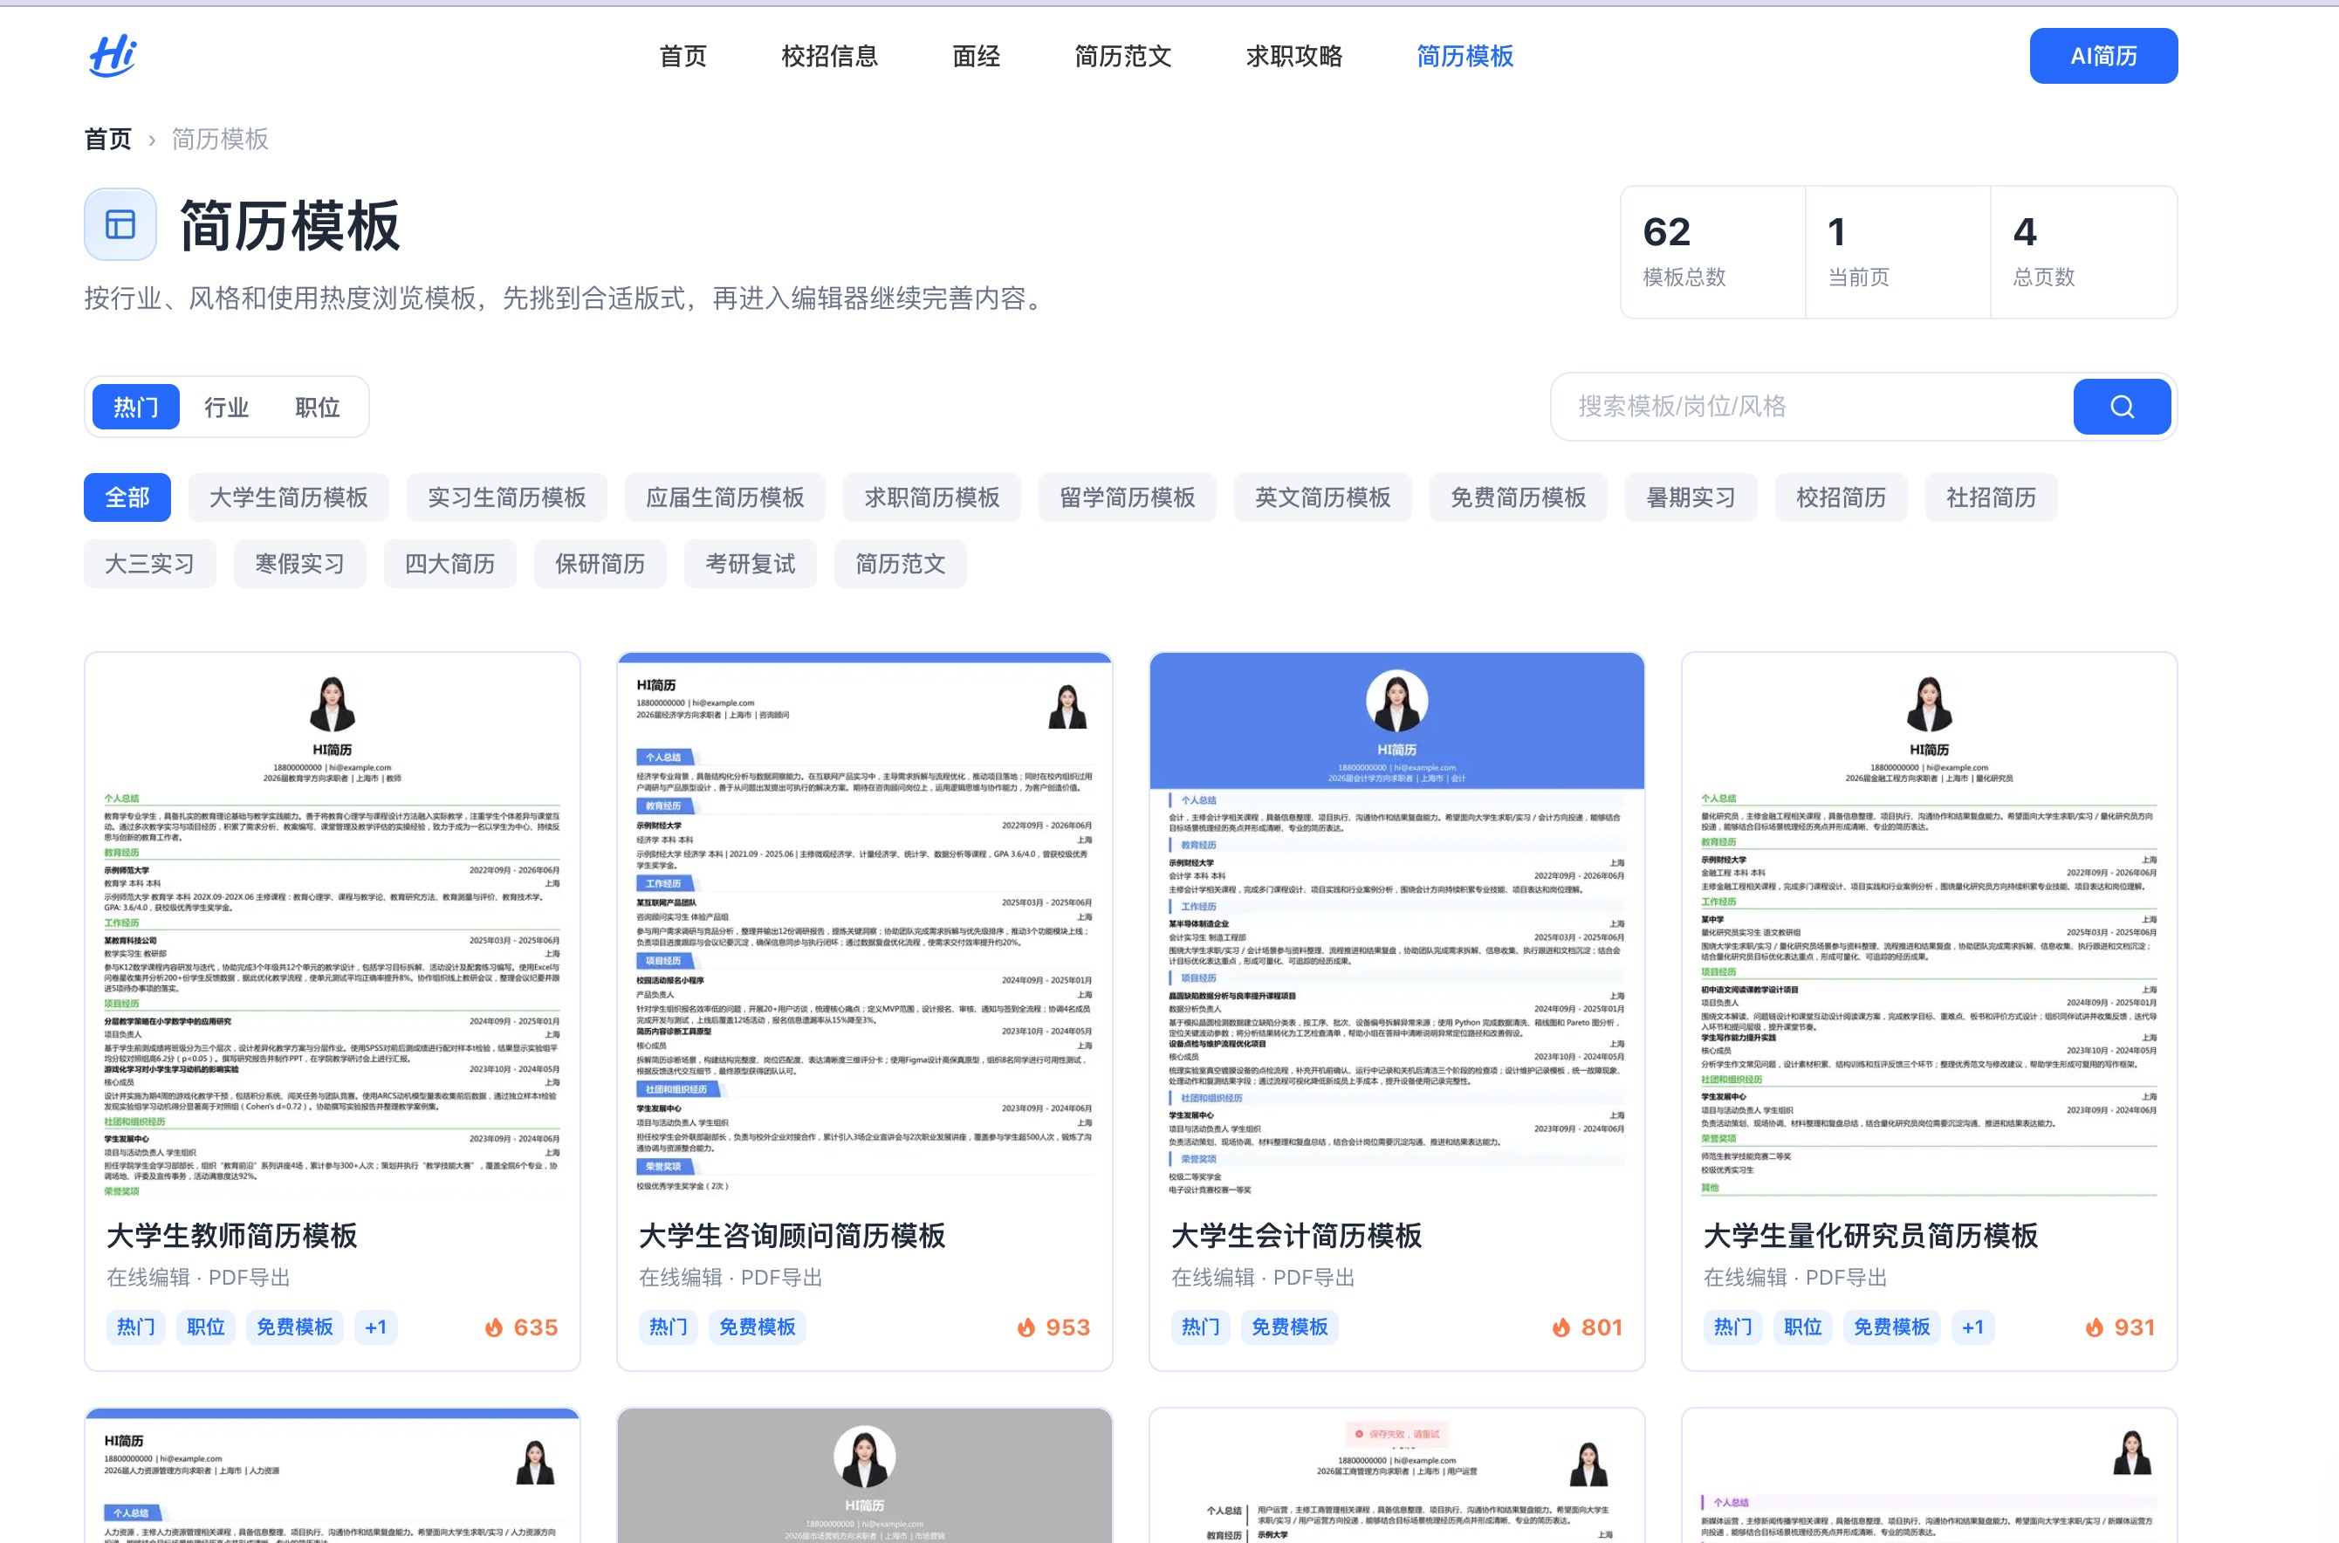Screen dimensions: 2339x1543
Task: Click +1 tag on 大学生量化研究员简历模板 card
Action: tap(1973, 1327)
